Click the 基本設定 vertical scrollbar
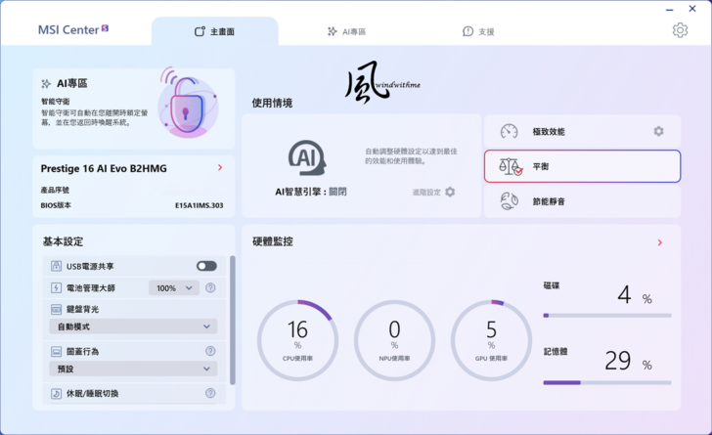712x435 pixels. 233,320
